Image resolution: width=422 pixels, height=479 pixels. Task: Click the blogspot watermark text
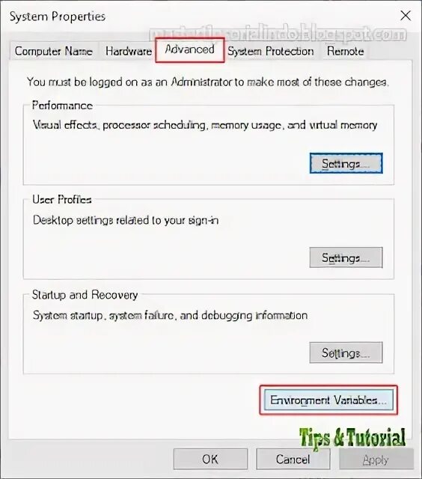click(x=278, y=34)
